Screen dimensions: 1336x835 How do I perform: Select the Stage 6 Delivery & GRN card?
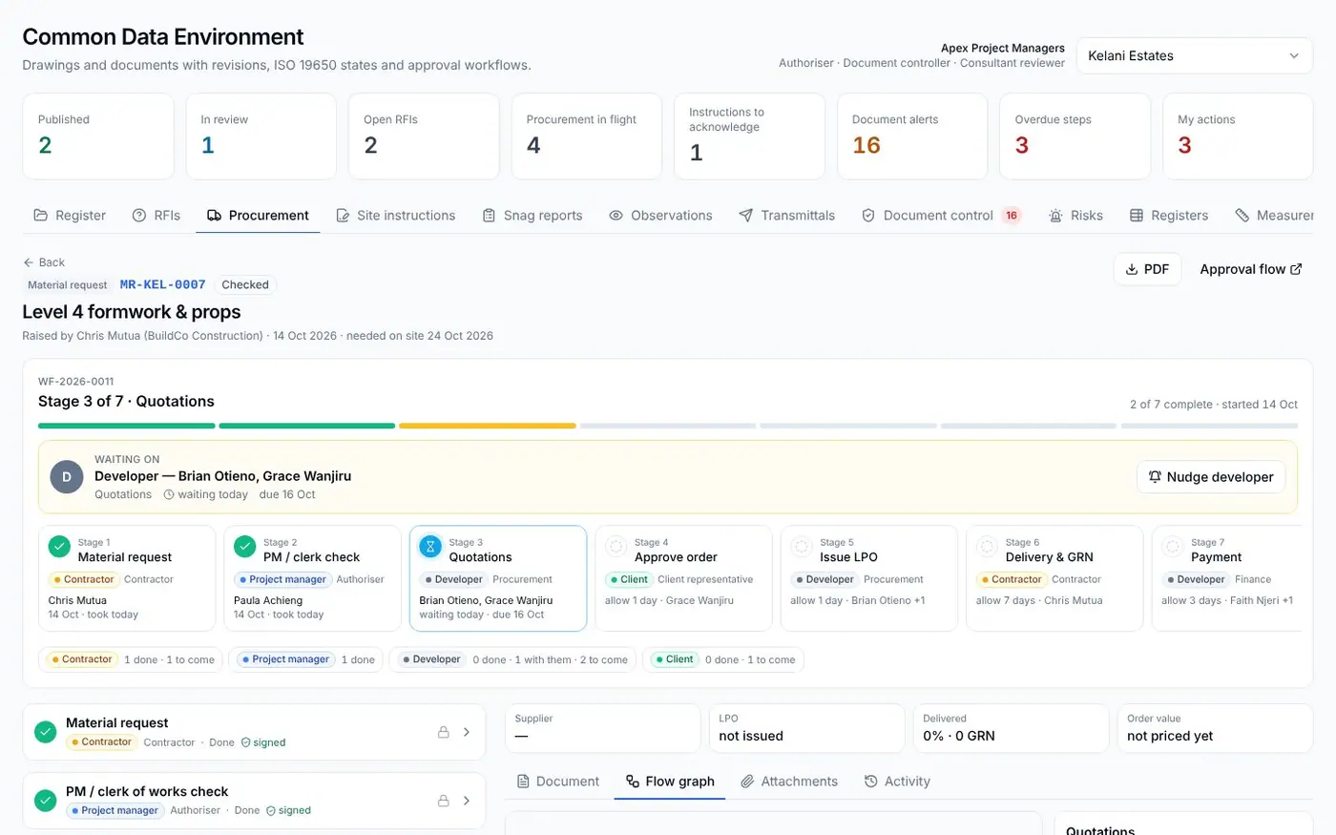click(x=1054, y=578)
